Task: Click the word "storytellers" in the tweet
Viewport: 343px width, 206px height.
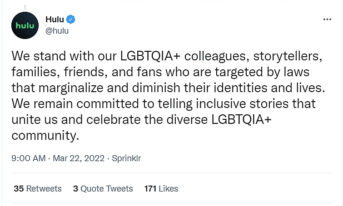Action: tap(288, 57)
